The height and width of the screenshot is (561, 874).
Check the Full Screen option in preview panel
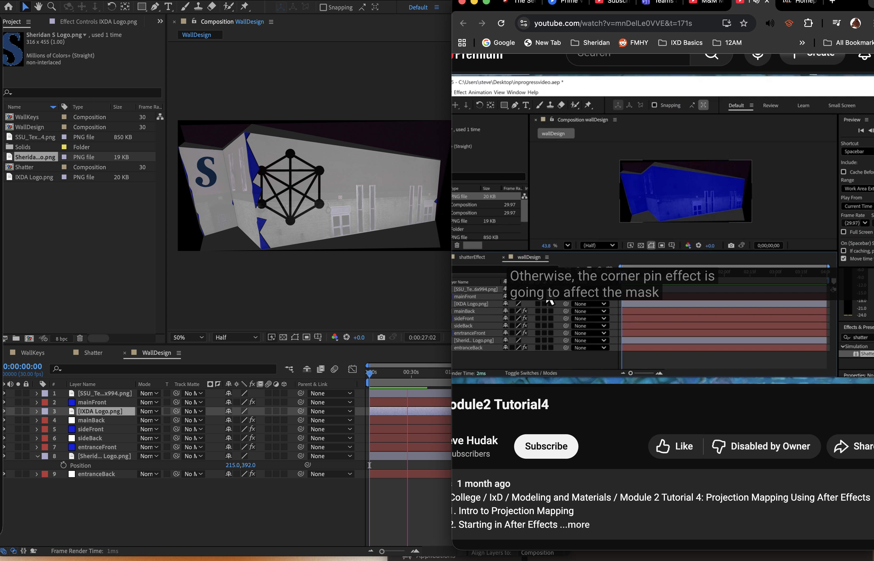pyautogui.click(x=844, y=232)
